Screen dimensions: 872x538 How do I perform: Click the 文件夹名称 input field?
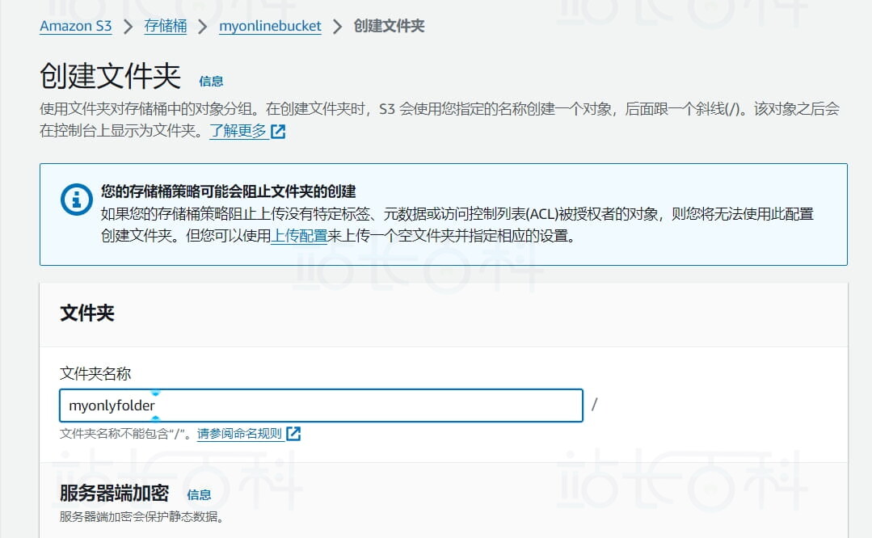pyautogui.click(x=321, y=406)
